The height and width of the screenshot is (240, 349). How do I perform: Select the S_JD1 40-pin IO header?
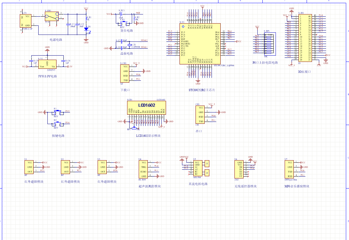[305, 37]
